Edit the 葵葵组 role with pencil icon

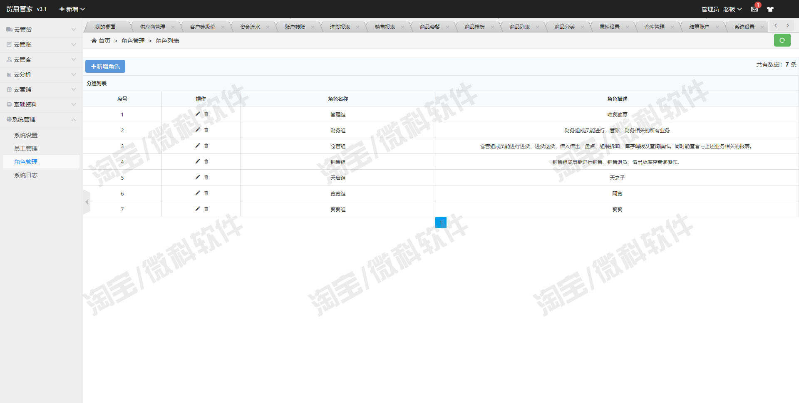point(198,209)
